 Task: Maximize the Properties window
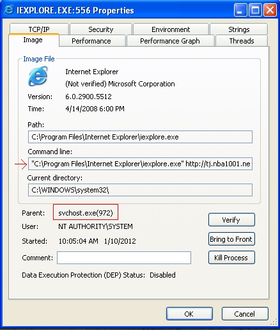[x=255, y=10]
